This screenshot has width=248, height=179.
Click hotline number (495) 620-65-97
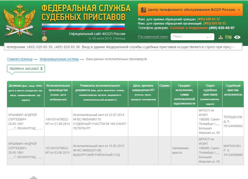(x=222, y=28)
